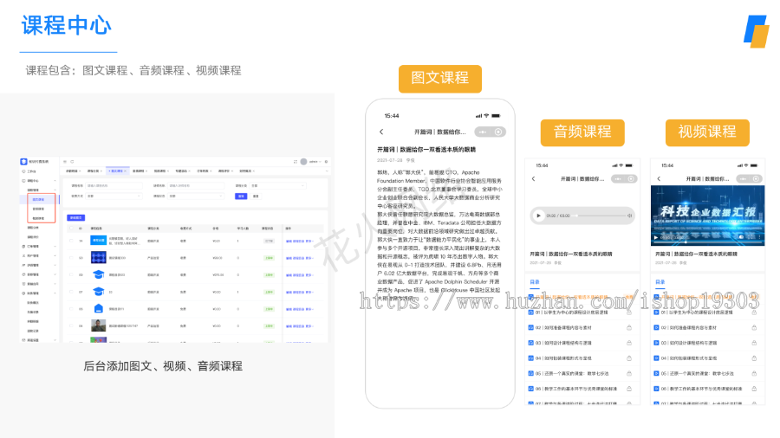Screen dimensions: 780x438
Task: Click the lecturer name input field in filters
Action: pos(196,186)
